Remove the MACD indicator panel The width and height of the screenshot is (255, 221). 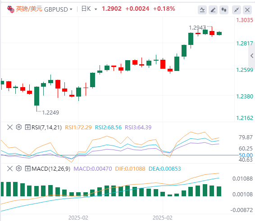click(10, 168)
